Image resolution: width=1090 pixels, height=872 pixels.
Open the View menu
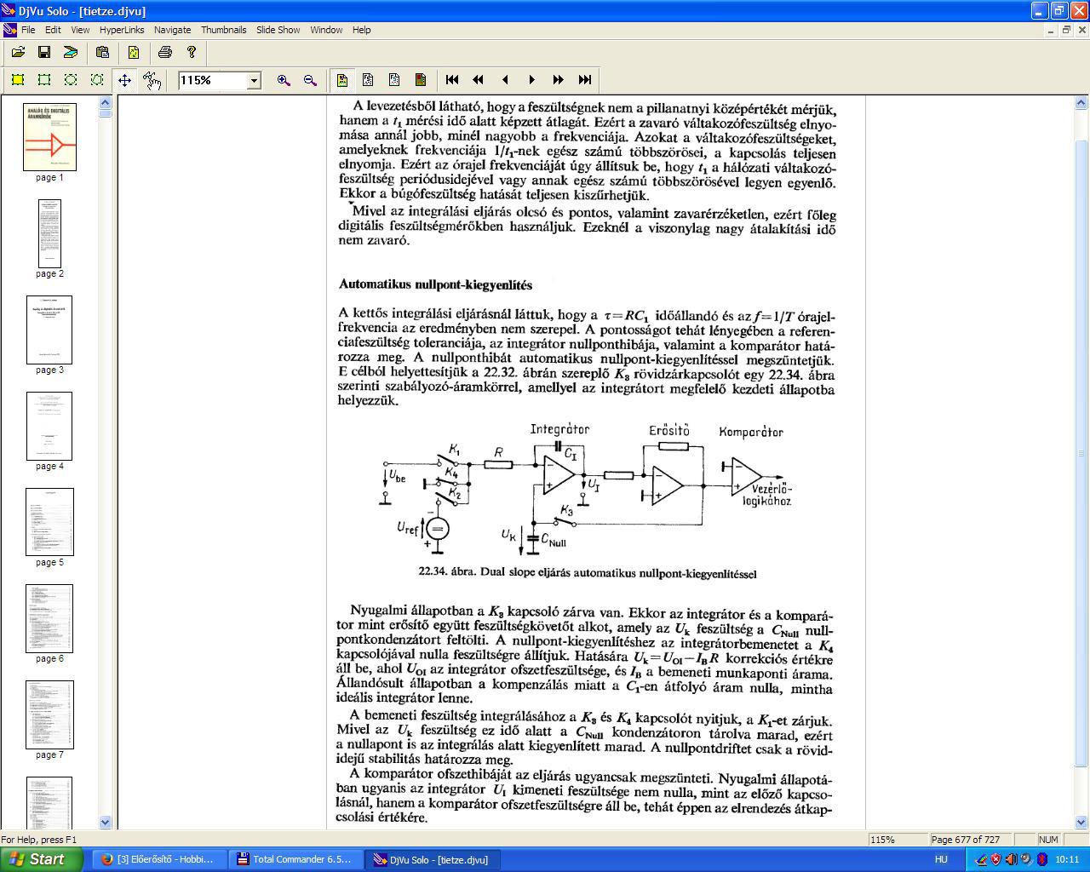point(80,30)
